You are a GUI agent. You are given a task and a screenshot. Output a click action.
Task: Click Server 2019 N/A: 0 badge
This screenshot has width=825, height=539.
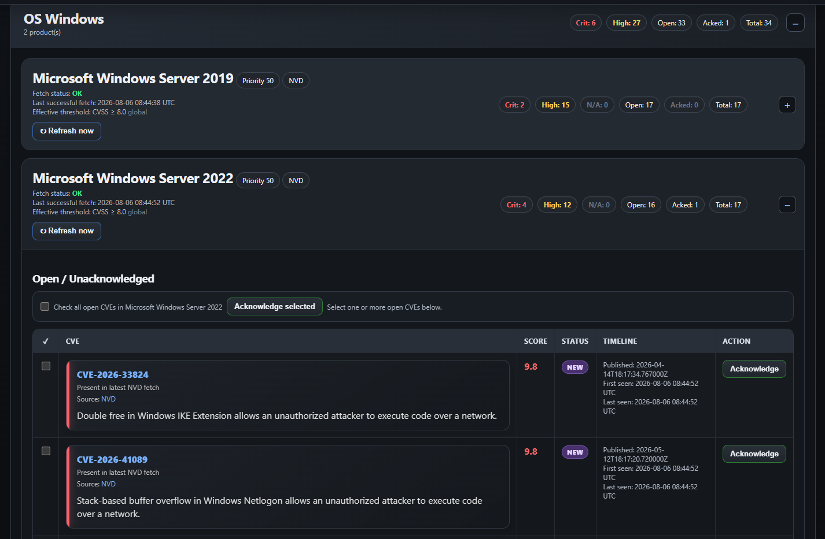[597, 105]
